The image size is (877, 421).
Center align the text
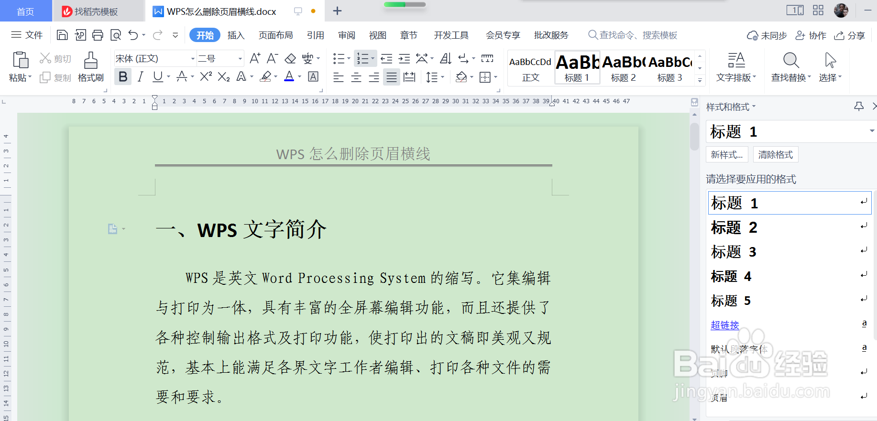click(x=356, y=77)
